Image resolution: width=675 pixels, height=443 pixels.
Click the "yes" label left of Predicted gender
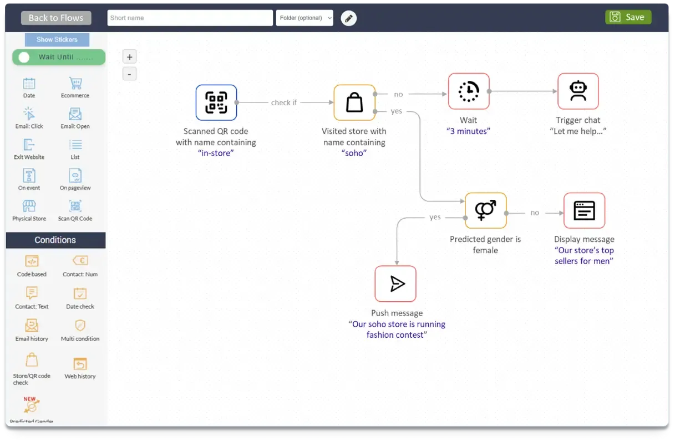tap(435, 217)
